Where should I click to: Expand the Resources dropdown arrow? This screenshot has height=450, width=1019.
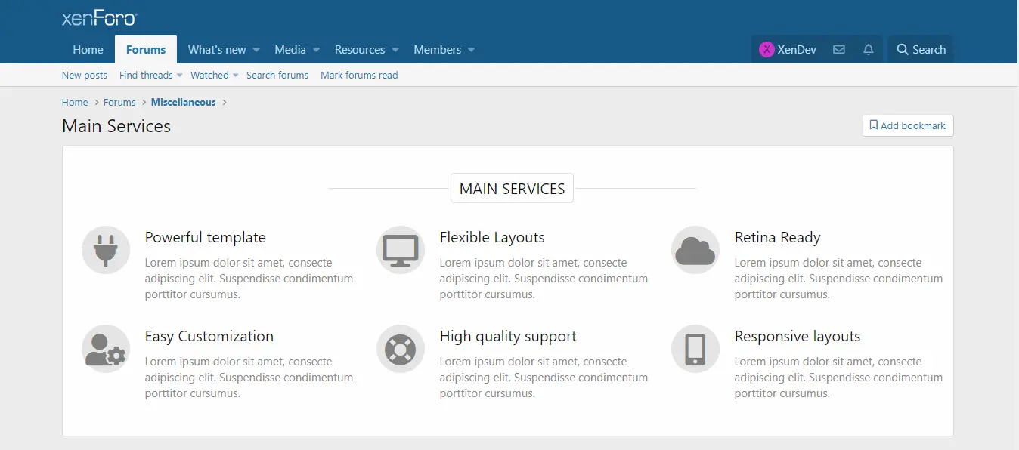tap(395, 50)
